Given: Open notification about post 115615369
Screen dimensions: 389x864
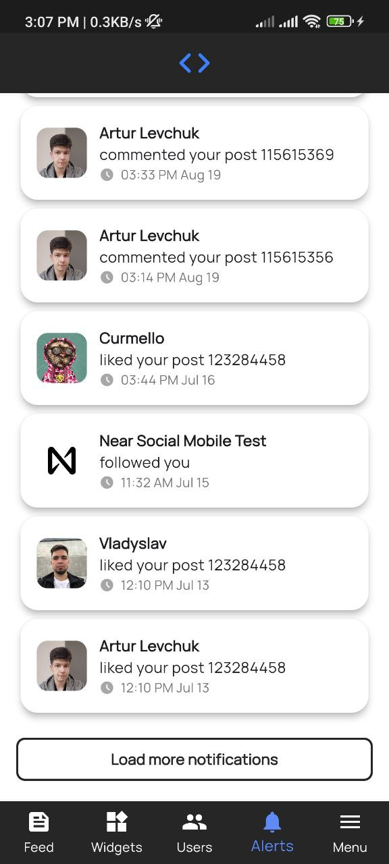Looking at the screenshot, I should pos(194,153).
